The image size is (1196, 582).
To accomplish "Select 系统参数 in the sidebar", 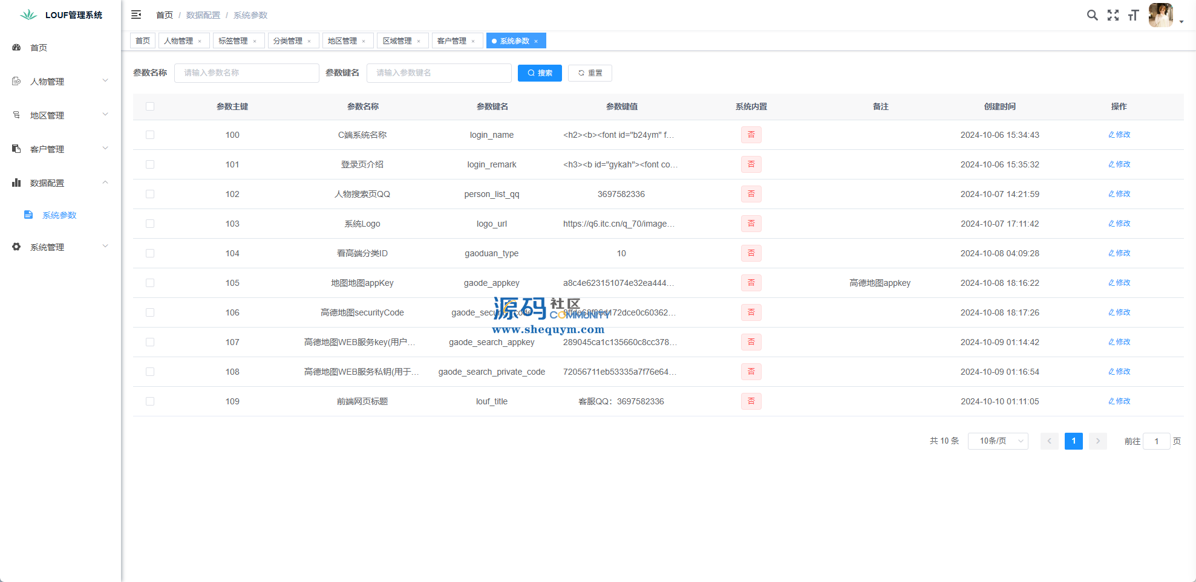I will pyautogui.click(x=59, y=215).
